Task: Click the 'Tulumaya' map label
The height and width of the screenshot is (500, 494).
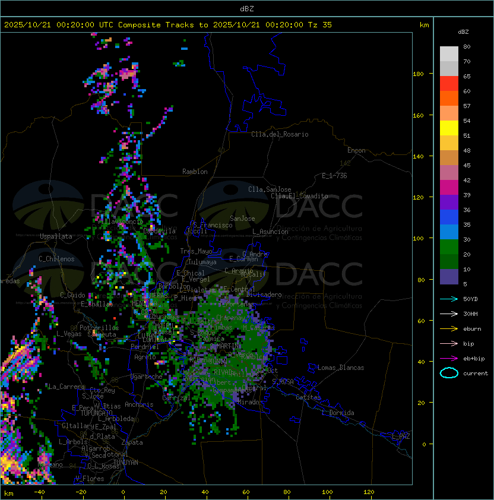Action: [202, 262]
